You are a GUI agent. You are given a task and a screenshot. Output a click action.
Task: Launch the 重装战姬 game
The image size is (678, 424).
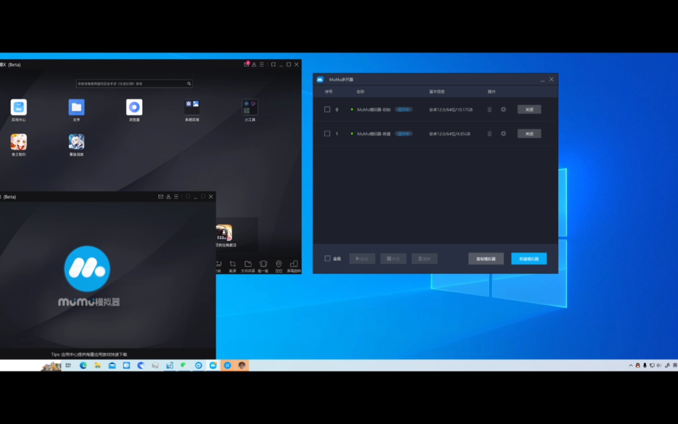[77, 142]
